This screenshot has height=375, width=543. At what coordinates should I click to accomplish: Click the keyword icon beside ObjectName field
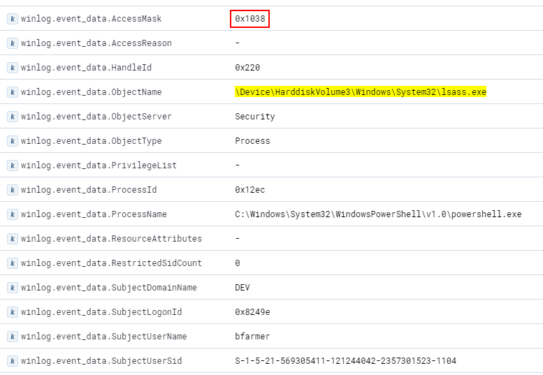(x=12, y=92)
